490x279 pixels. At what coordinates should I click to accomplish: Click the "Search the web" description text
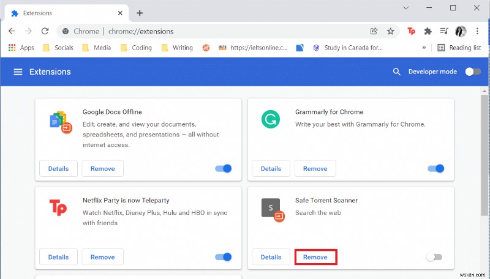click(318, 212)
